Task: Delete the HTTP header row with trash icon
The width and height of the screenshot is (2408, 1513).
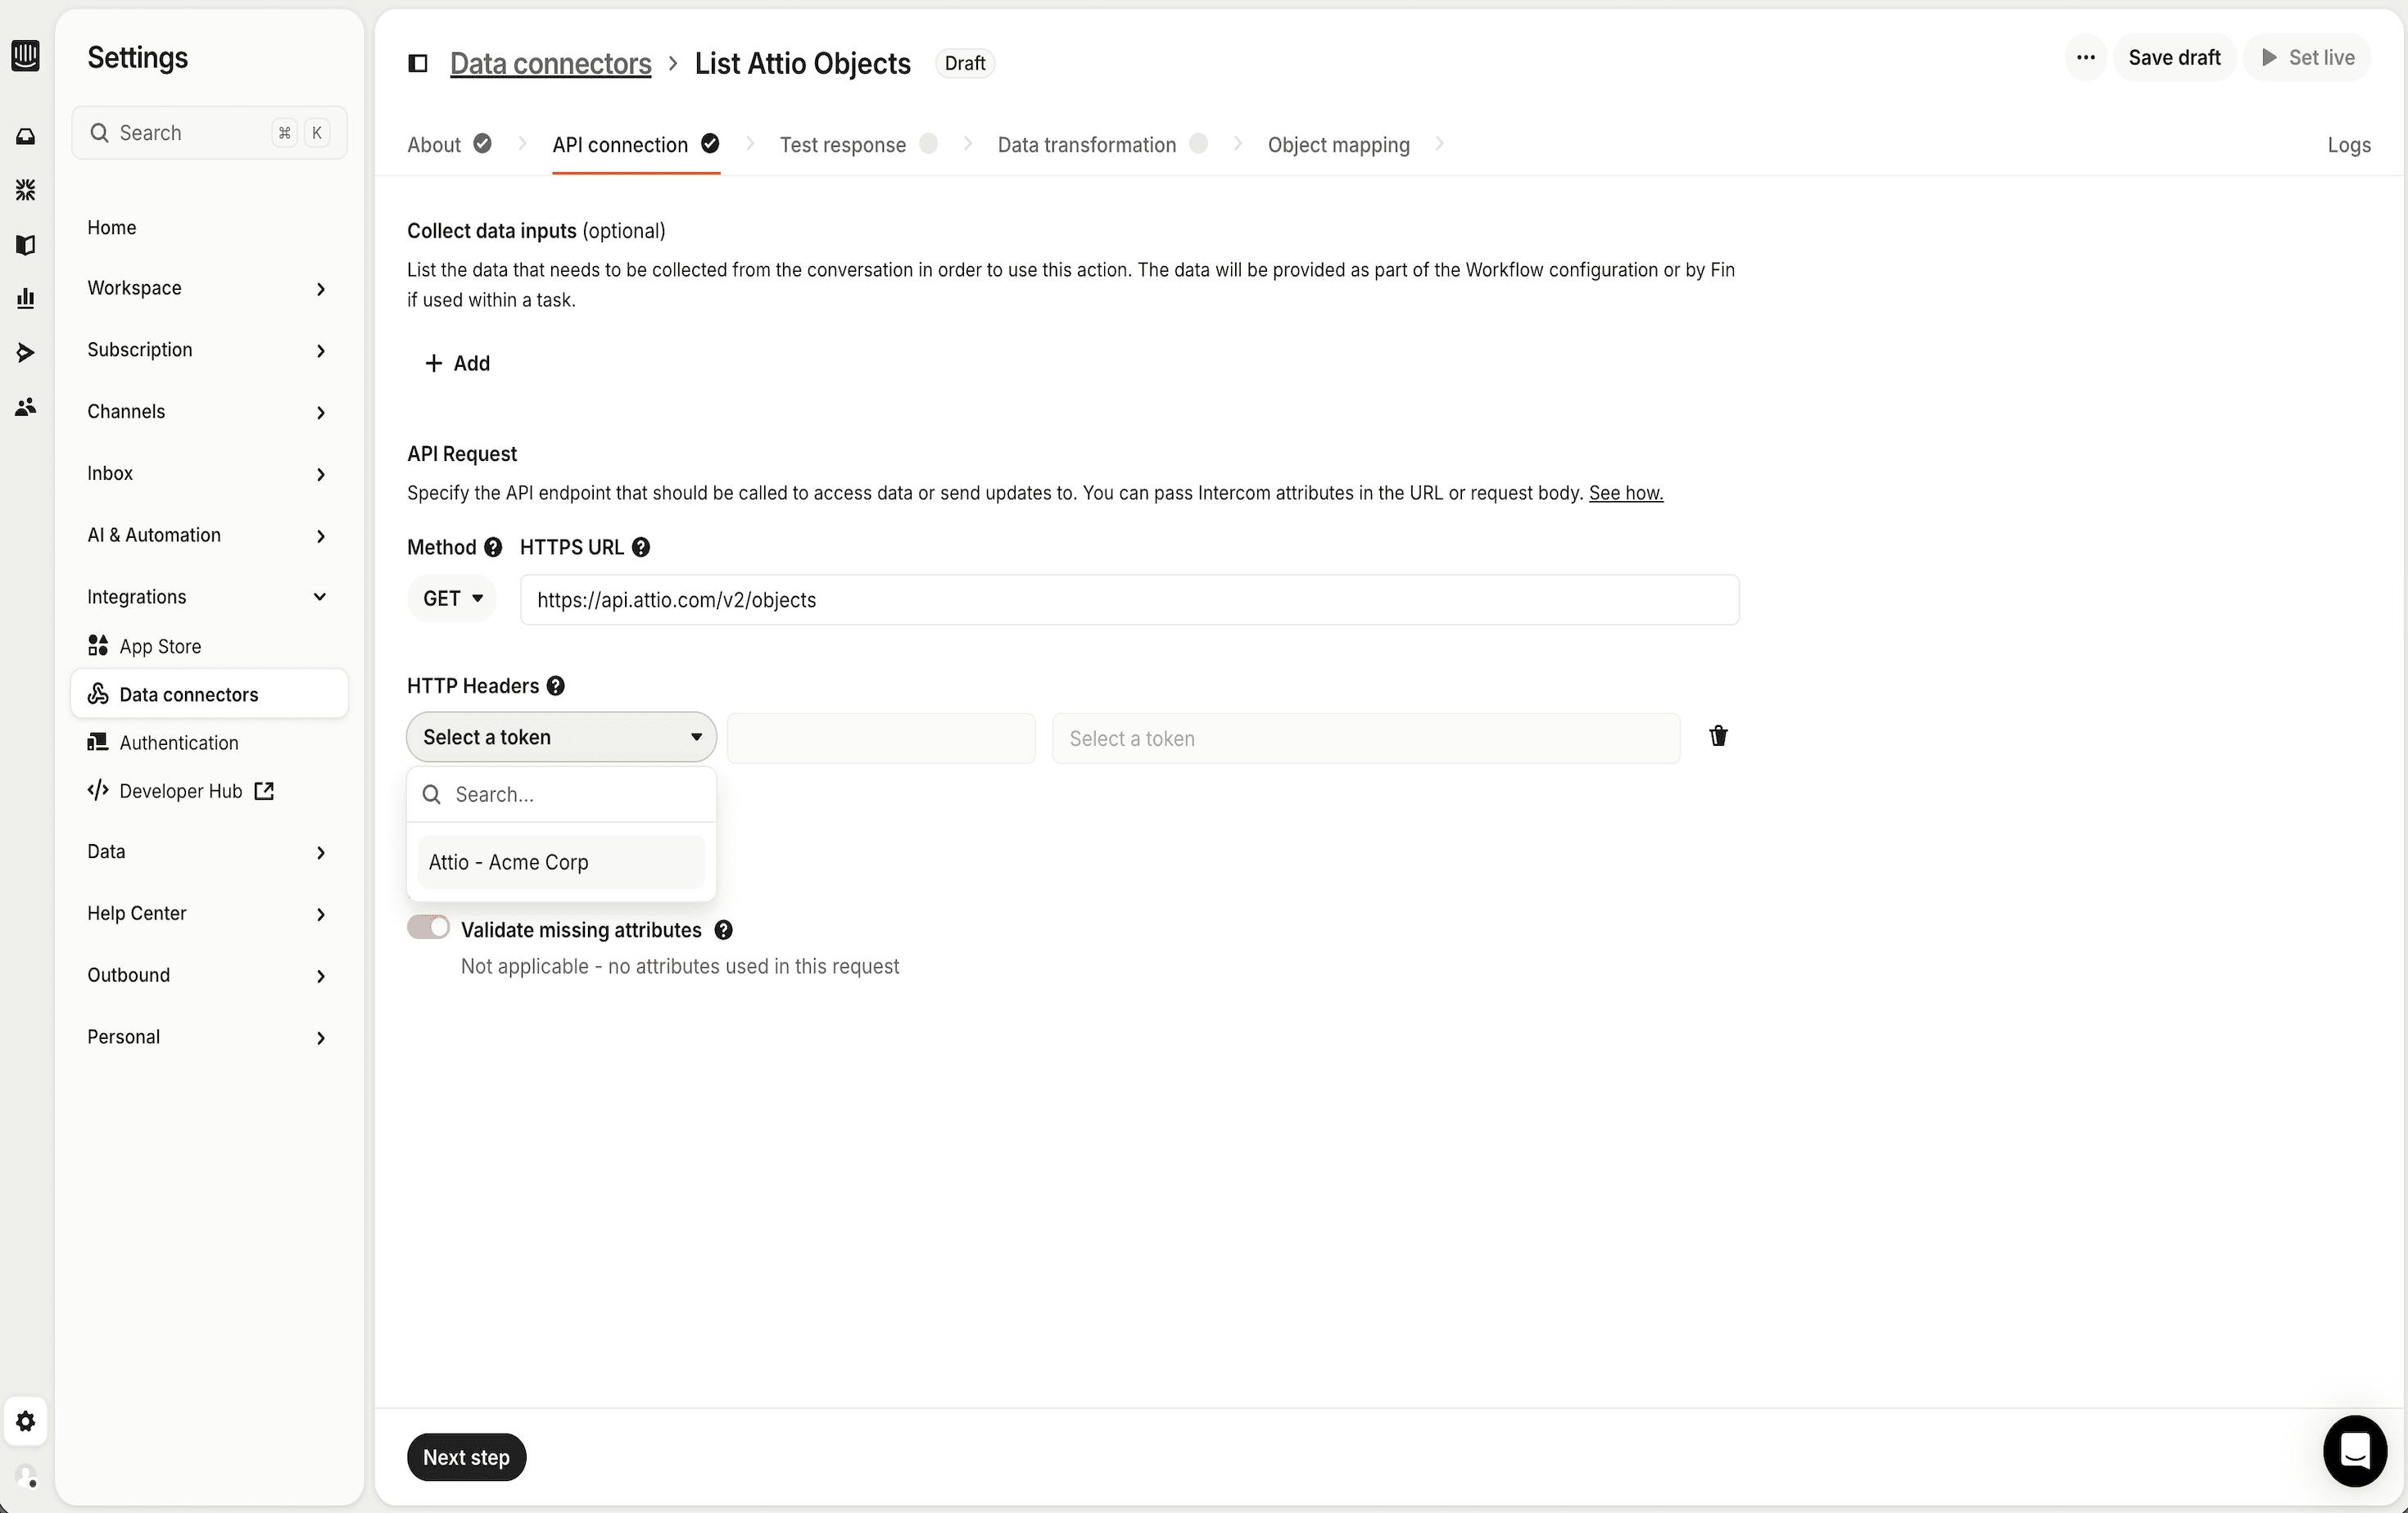Action: point(1718,737)
